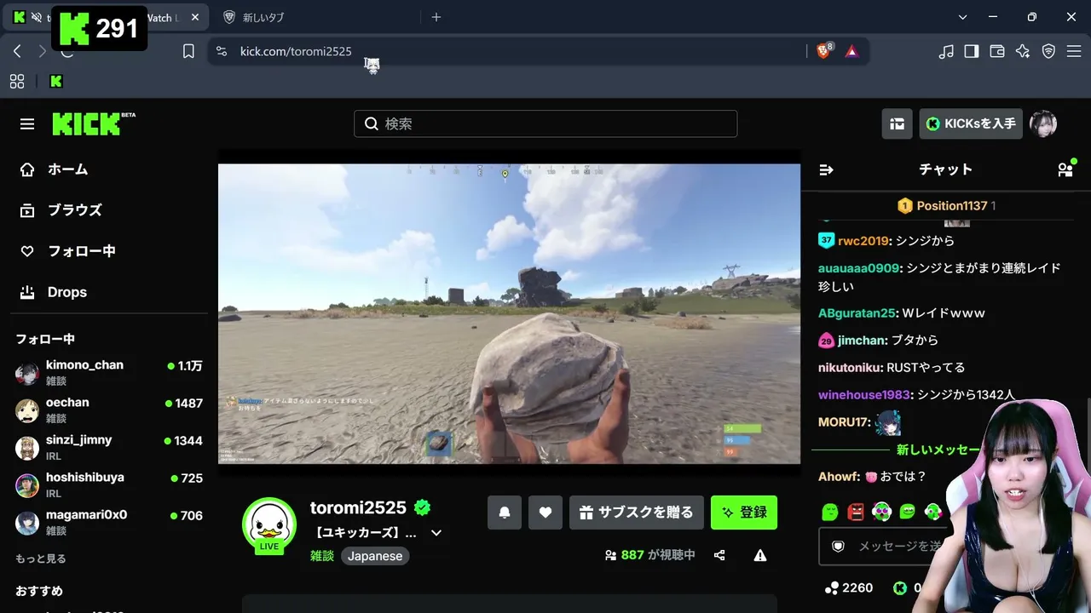Image resolution: width=1091 pixels, height=613 pixels.
Task: Switch to the 新しいタブ browser tab
Action: 315,17
